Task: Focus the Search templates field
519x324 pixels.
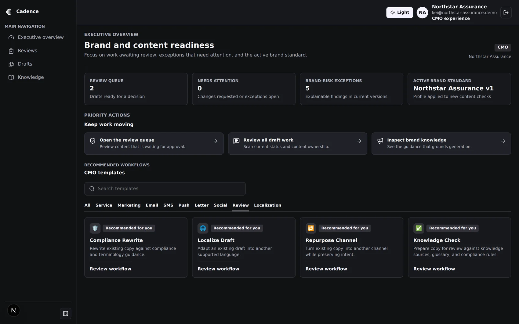Action: 165,189
